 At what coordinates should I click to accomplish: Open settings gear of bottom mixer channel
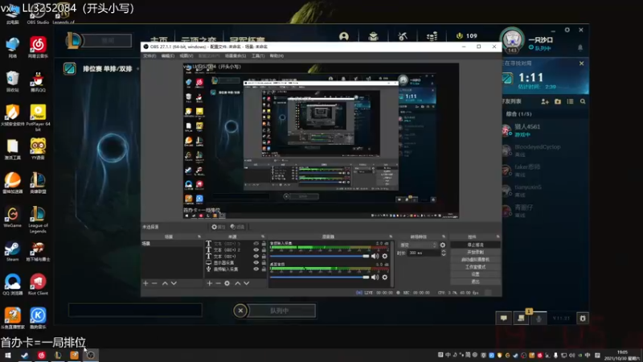[385, 277]
